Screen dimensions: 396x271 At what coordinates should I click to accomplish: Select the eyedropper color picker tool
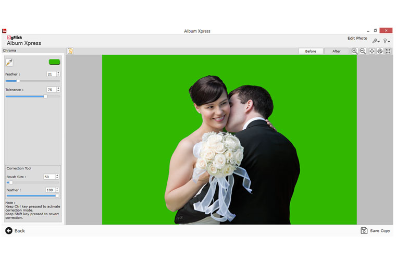tap(9, 63)
